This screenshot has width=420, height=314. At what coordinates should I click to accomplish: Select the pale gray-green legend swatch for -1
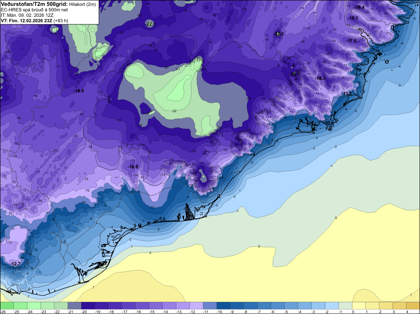(346, 306)
